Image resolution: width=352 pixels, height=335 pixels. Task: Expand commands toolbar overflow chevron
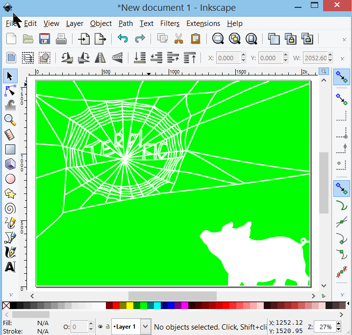coord(344,40)
